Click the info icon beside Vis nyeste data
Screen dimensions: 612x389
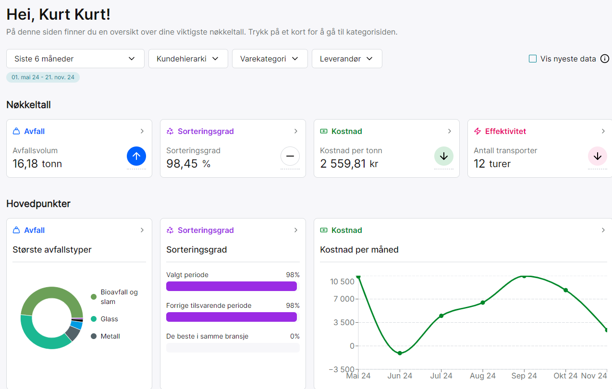coord(605,59)
